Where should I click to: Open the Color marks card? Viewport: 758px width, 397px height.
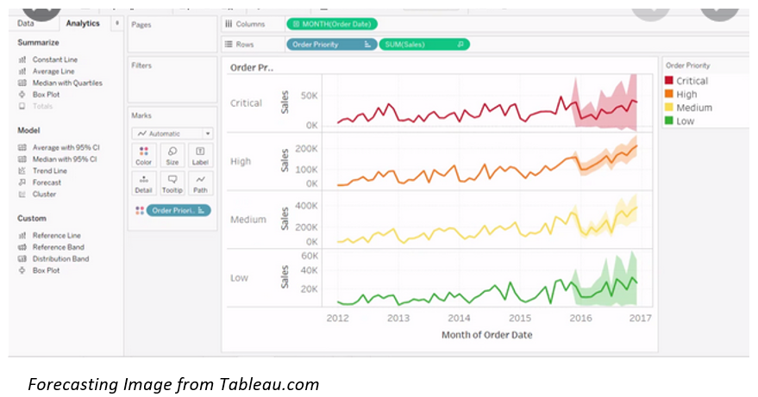143,155
